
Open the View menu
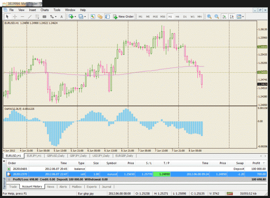[21, 10]
